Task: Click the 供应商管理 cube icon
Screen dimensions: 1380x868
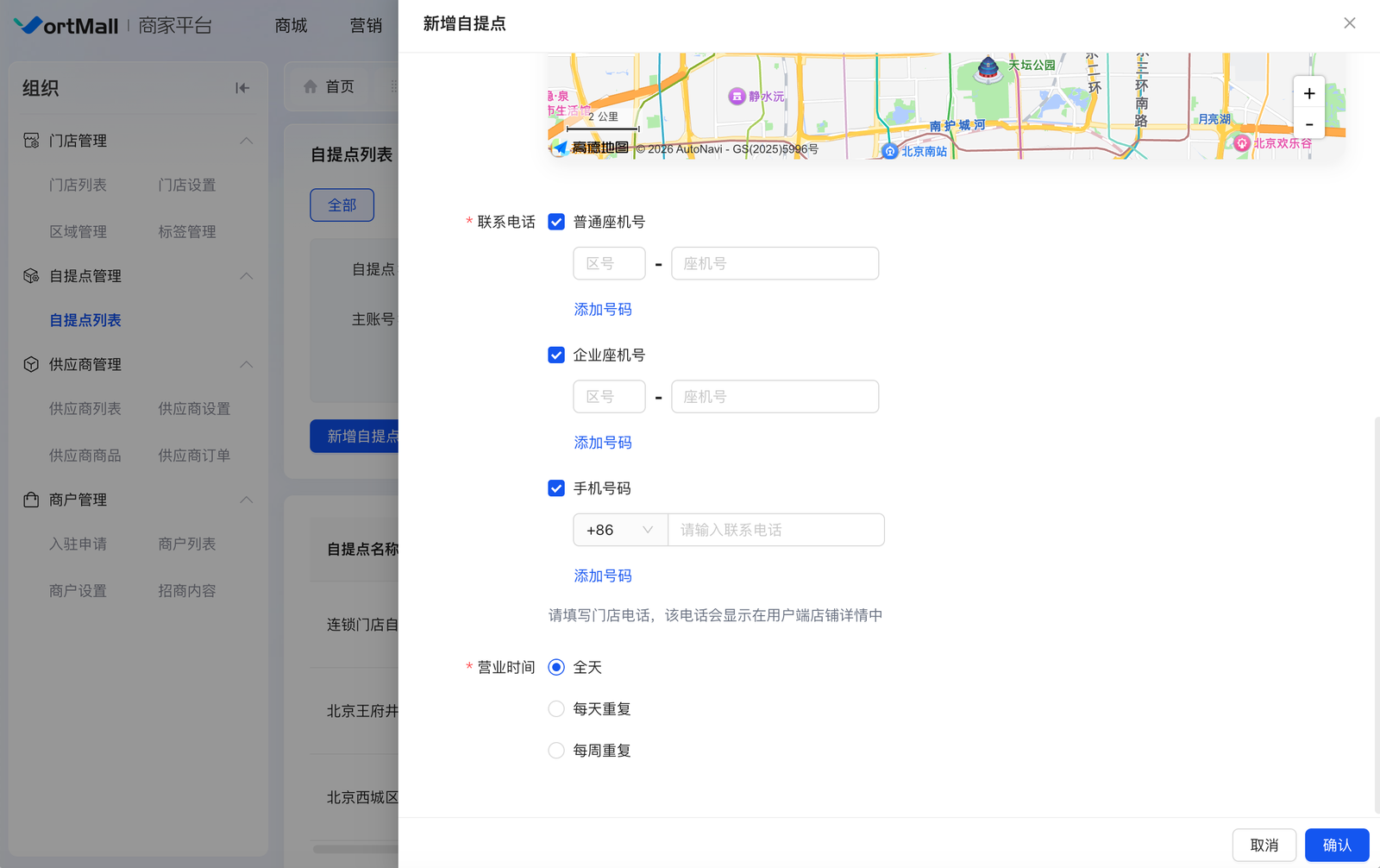Action: [31, 364]
